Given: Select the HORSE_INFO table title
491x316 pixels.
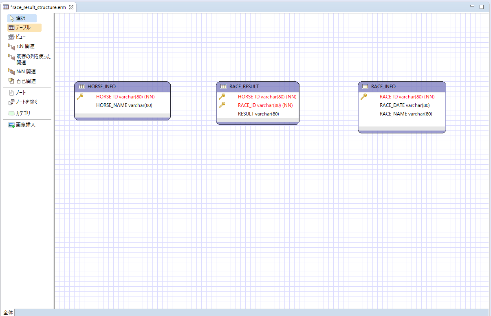Looking at the screenshot, I should (101, 87).
